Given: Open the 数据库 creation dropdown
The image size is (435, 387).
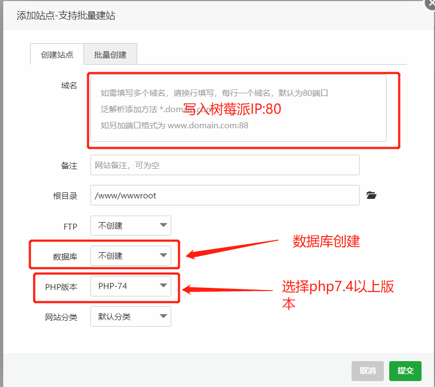Looking at the screenshot, I should point(131,255).
